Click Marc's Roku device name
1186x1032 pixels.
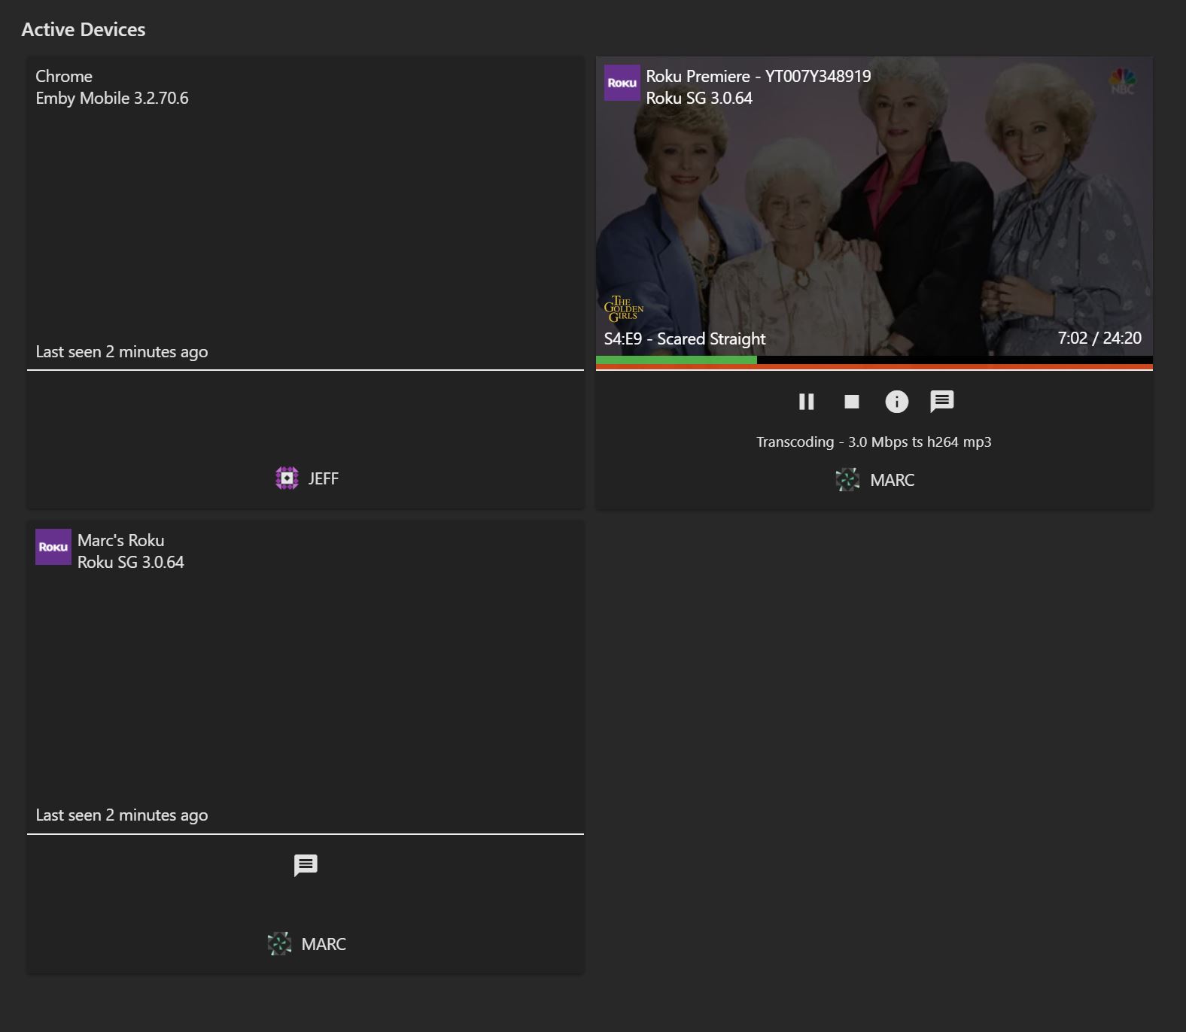click(x=121, y=540)
